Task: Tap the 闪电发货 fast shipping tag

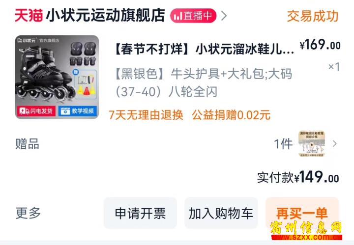Action: pyautogui.click(x=36, y=111)
